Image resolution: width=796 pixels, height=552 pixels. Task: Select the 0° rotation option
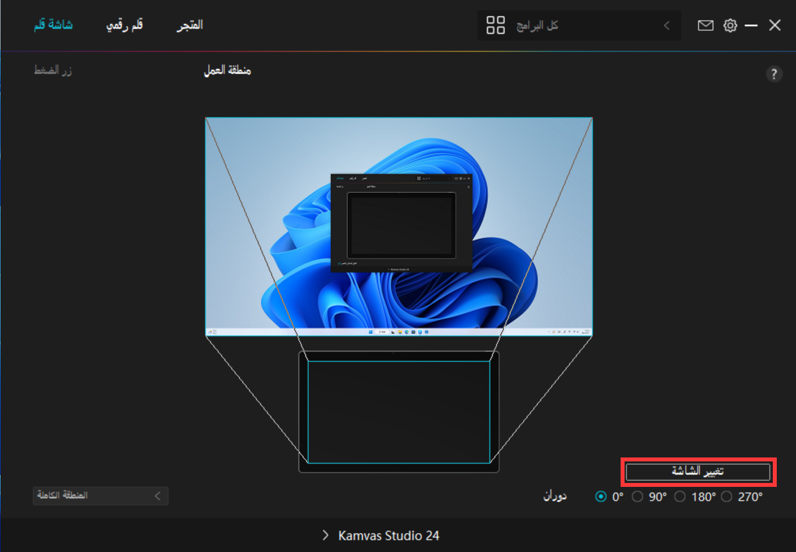click(601, 497)
